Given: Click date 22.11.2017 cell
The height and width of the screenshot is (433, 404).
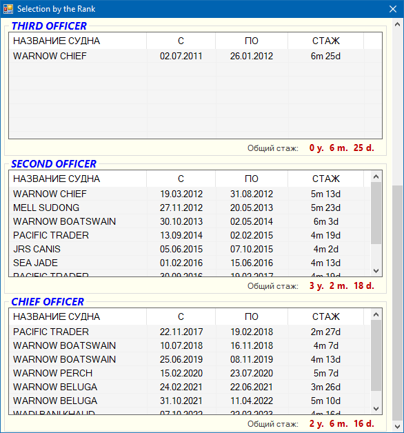Looking at the screenshot, I should pyautogui.click(x=181, y=332).
